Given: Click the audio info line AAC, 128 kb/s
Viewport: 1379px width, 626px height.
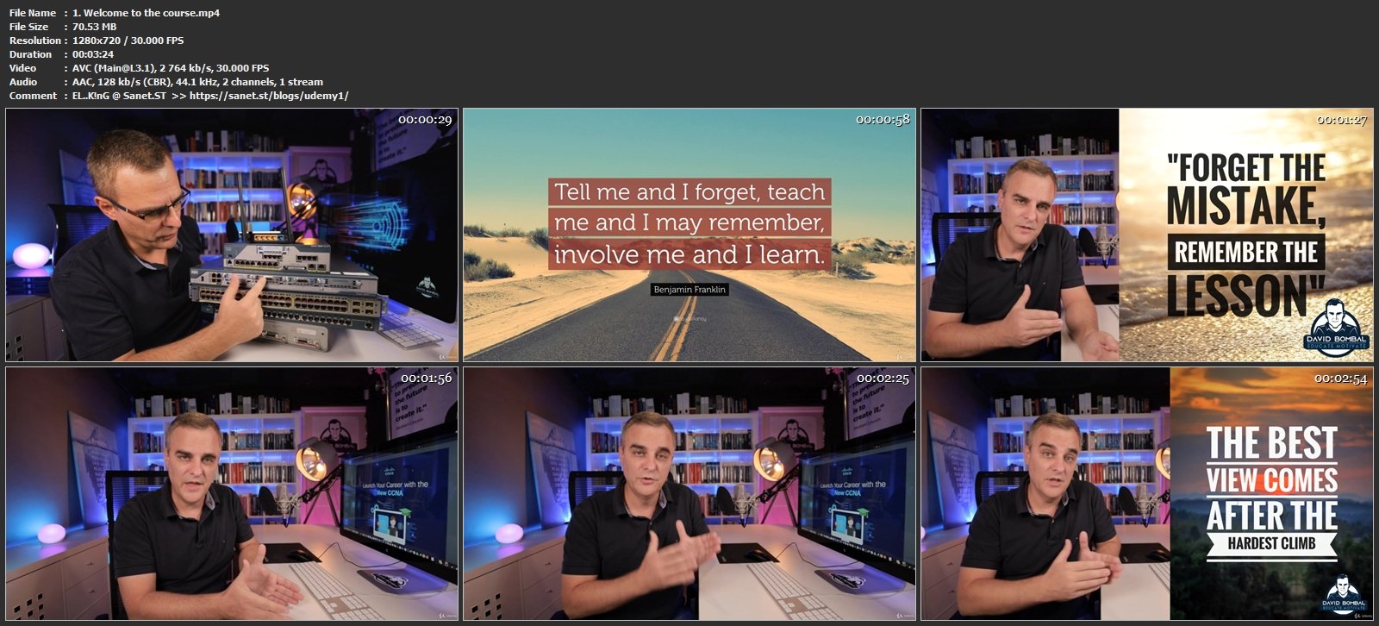Looking at the screenshot, I should pos(197,82).
